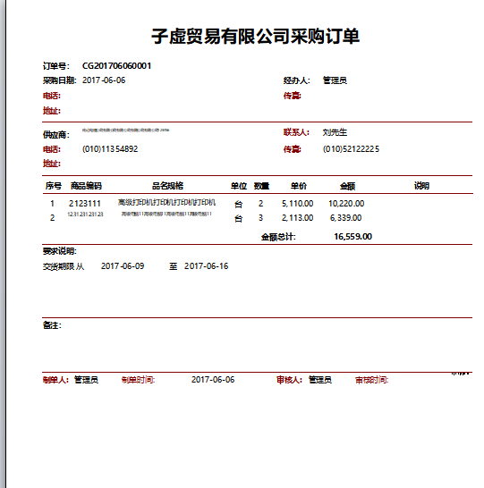This screenshot has width=484, height=488.
Task: Select supplier phone (010)11354892
Action: pyautogui.click(x=110, y=149)
